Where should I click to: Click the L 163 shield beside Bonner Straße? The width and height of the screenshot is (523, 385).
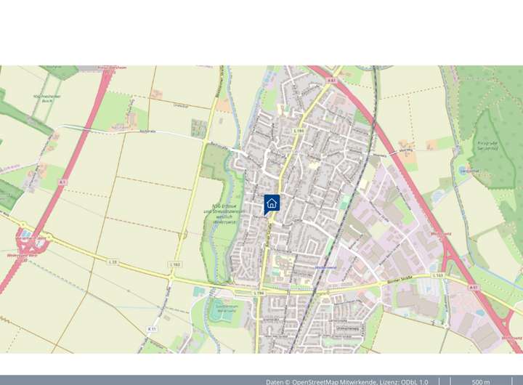tap(437, 275)
